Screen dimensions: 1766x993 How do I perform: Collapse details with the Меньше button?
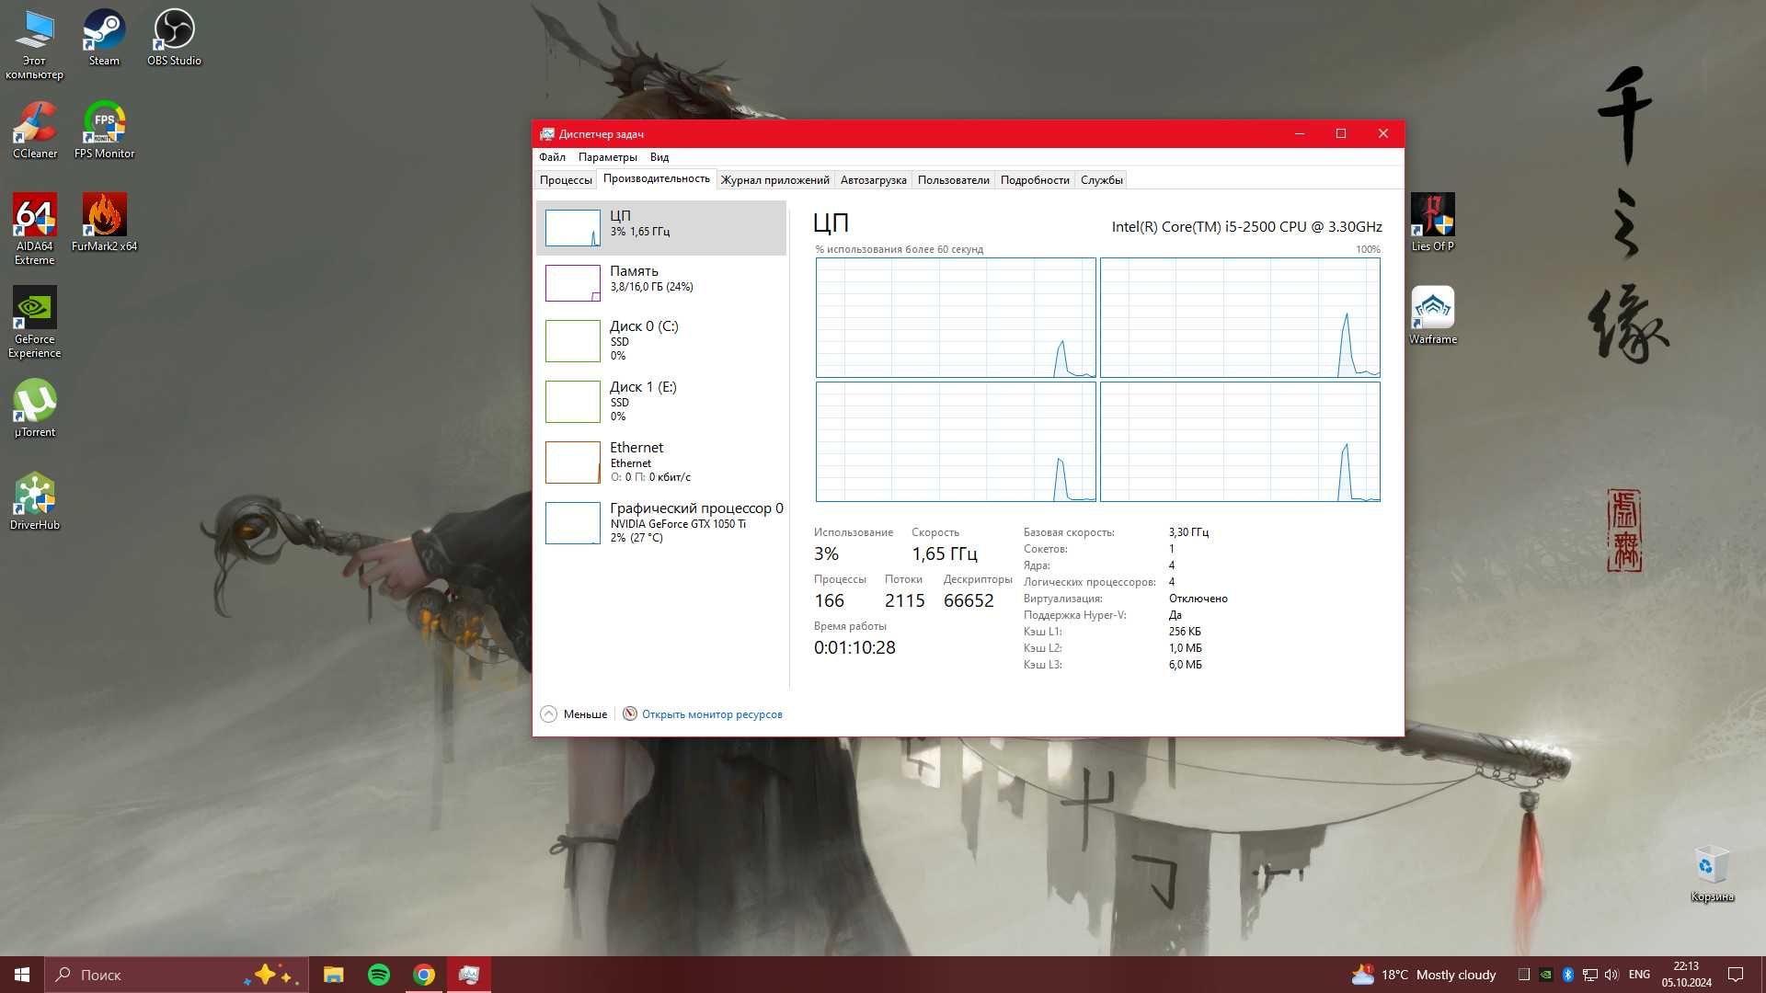tap(574, 713)
